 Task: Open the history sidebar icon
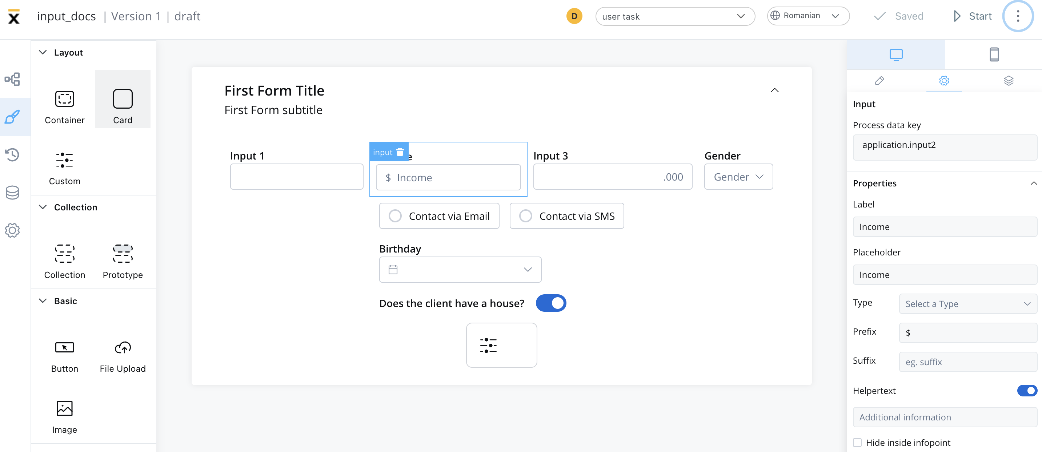pyautogui.click(x=12, y=154)
